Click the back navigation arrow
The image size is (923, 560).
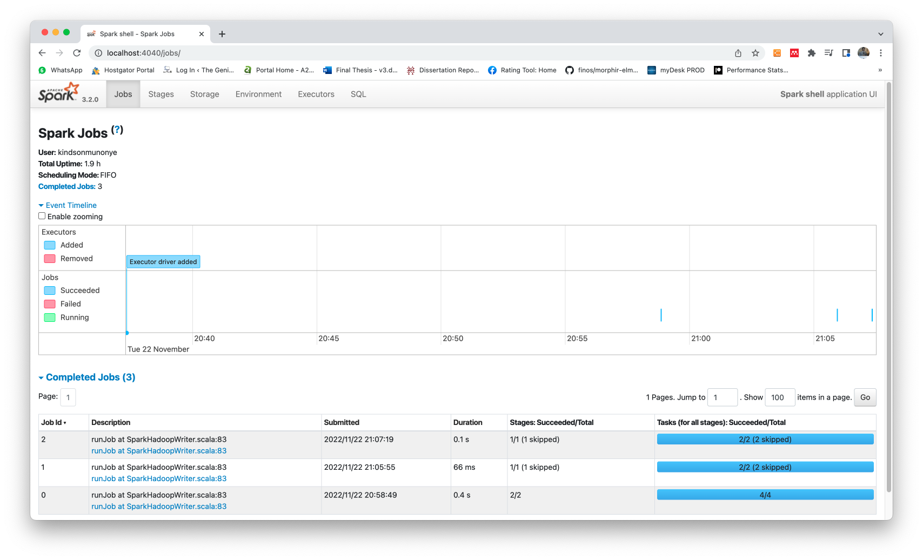click(42, 53)
